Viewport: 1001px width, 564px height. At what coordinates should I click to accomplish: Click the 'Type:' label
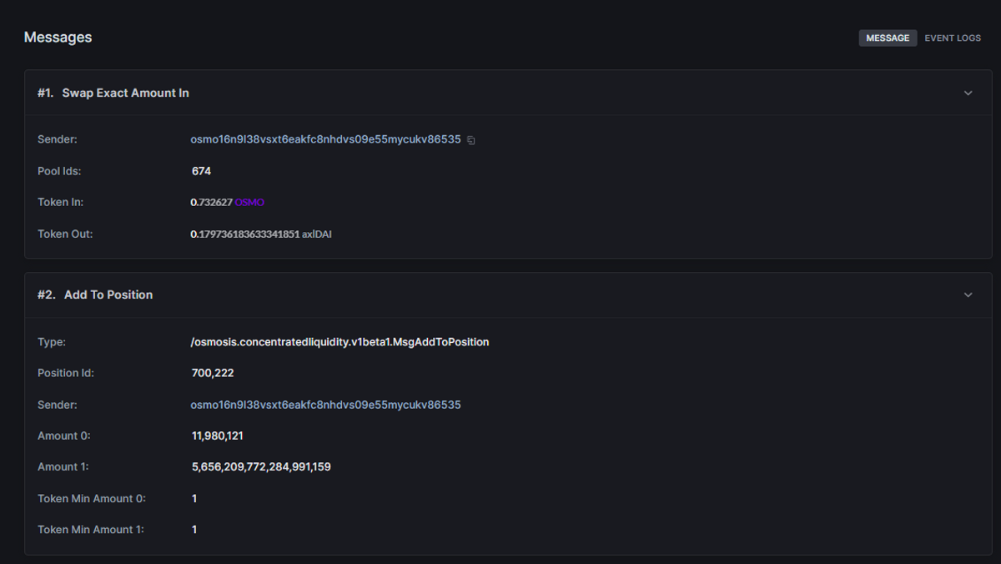52,342
